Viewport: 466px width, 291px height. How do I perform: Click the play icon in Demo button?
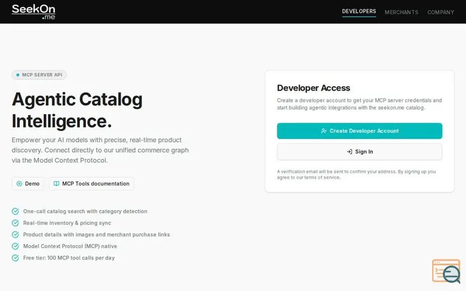pos(19,184)
